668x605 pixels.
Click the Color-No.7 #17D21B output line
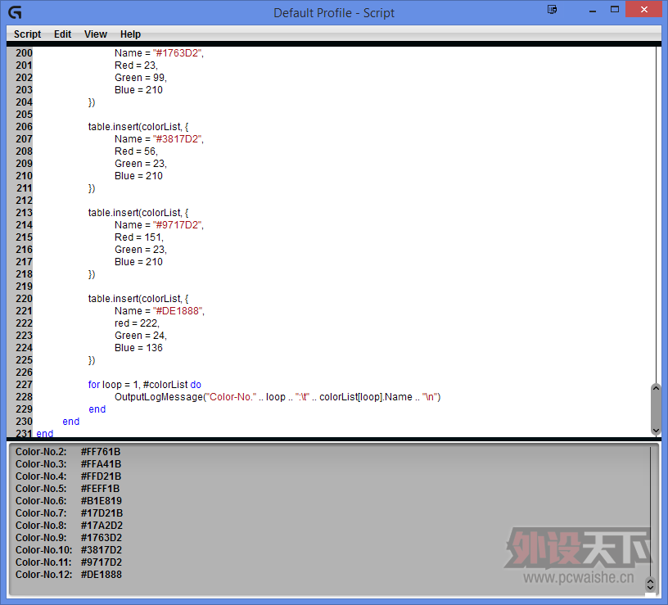[69, 513]
